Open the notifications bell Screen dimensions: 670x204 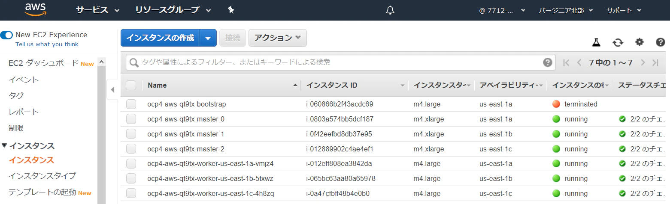[390, 10]
